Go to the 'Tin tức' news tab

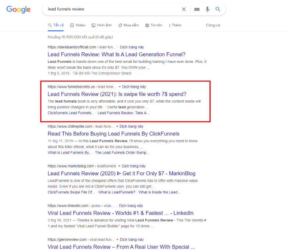click(x=154, y=25)
